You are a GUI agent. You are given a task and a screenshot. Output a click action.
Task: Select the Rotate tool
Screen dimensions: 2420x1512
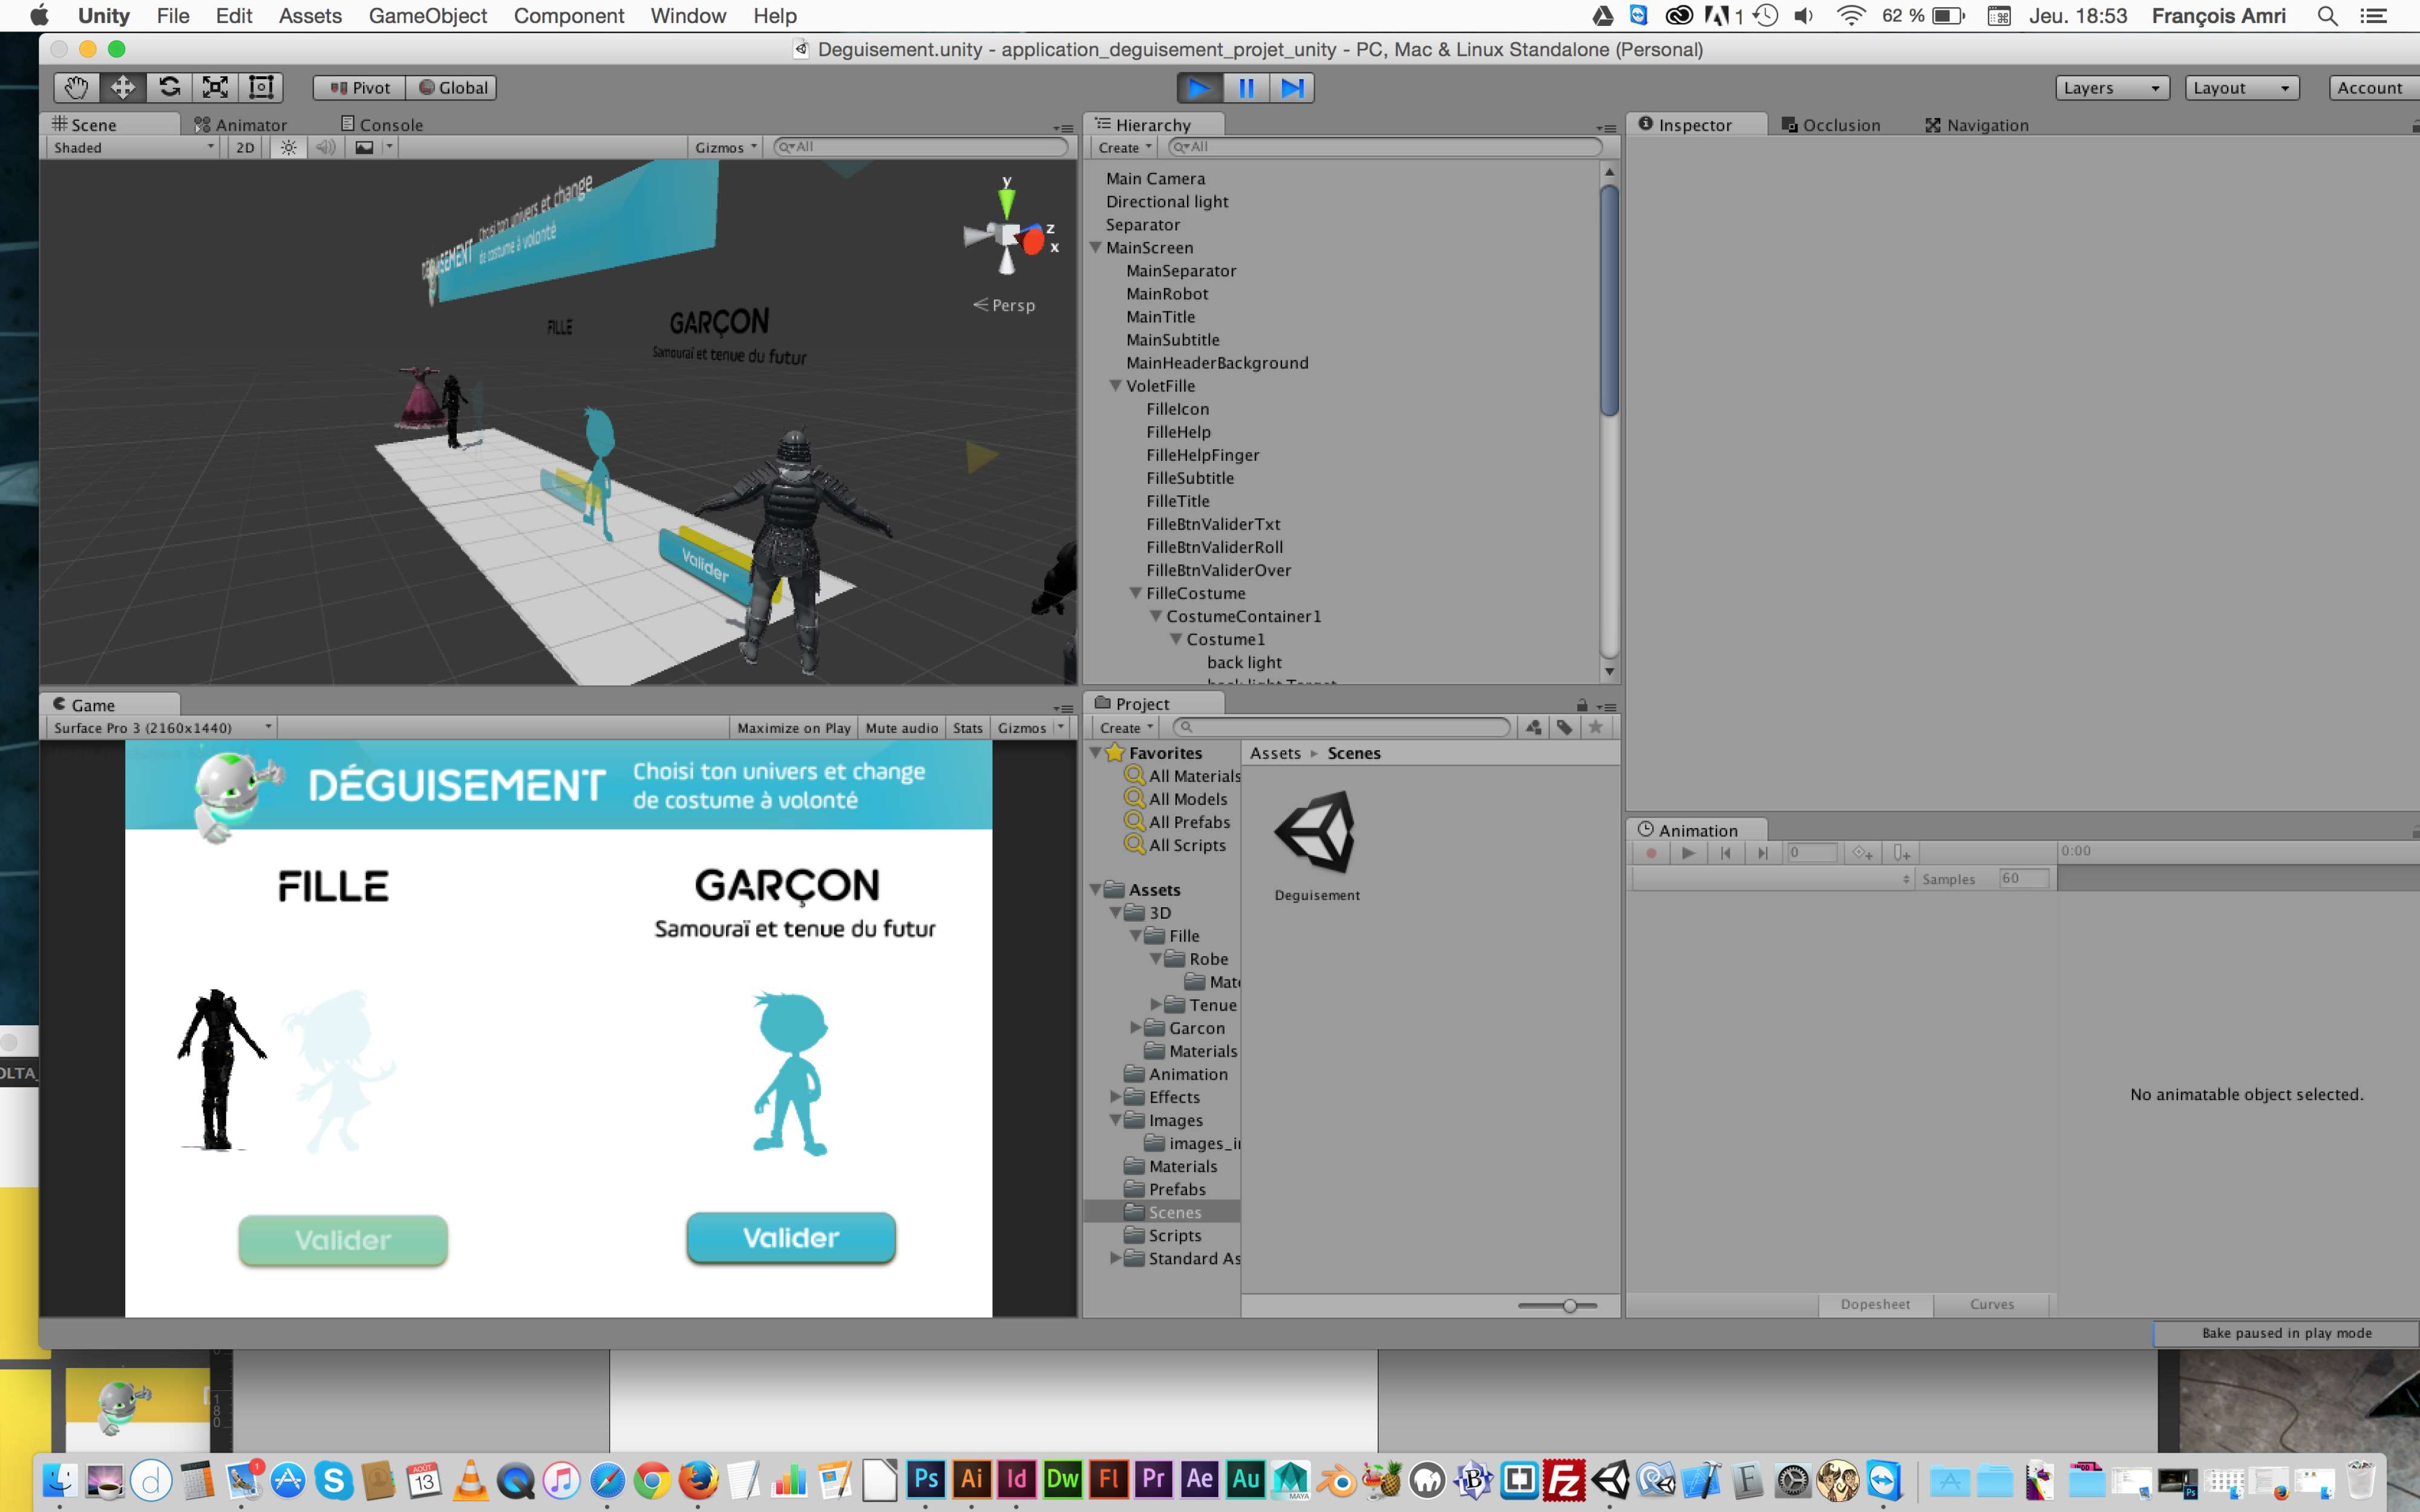click(169, 88)
